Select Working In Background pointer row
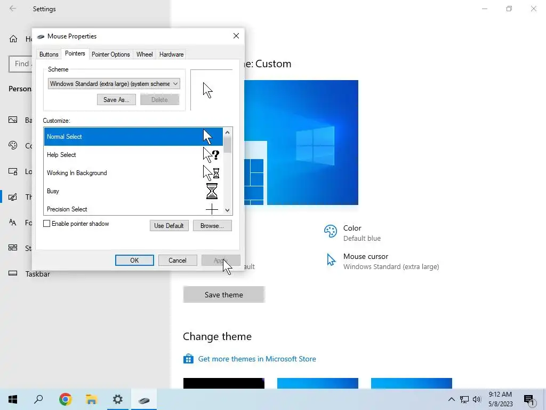The image size is (546, 410). 133,173
